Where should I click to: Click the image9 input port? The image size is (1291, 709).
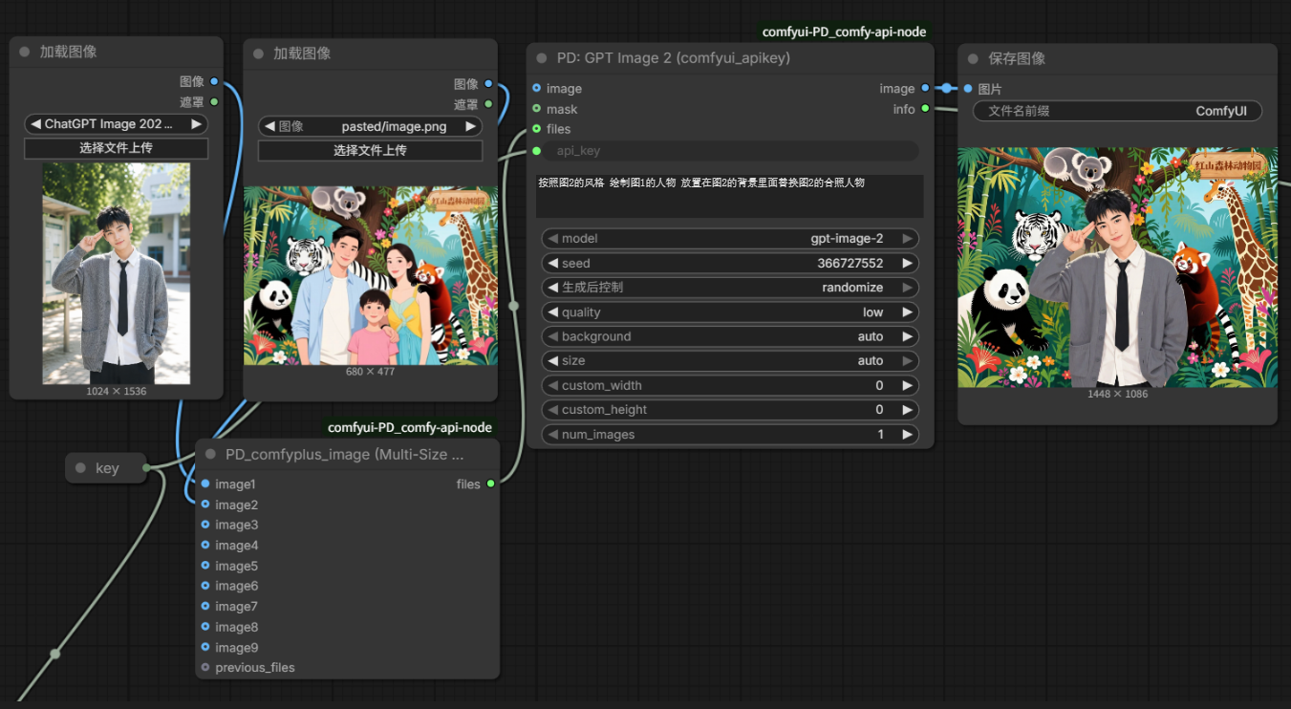click(205, 647)
